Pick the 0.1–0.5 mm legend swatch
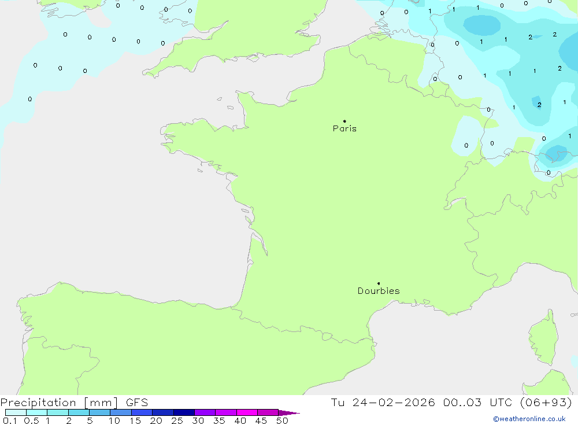578x424 pixels. (16, 412)
